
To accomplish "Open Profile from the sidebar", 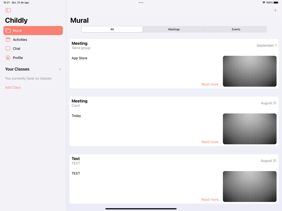I will pyautogui.click(x=33, y=58).
